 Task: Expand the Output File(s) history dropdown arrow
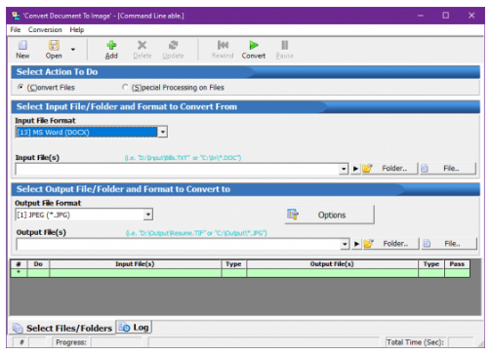tap(345, 244)
